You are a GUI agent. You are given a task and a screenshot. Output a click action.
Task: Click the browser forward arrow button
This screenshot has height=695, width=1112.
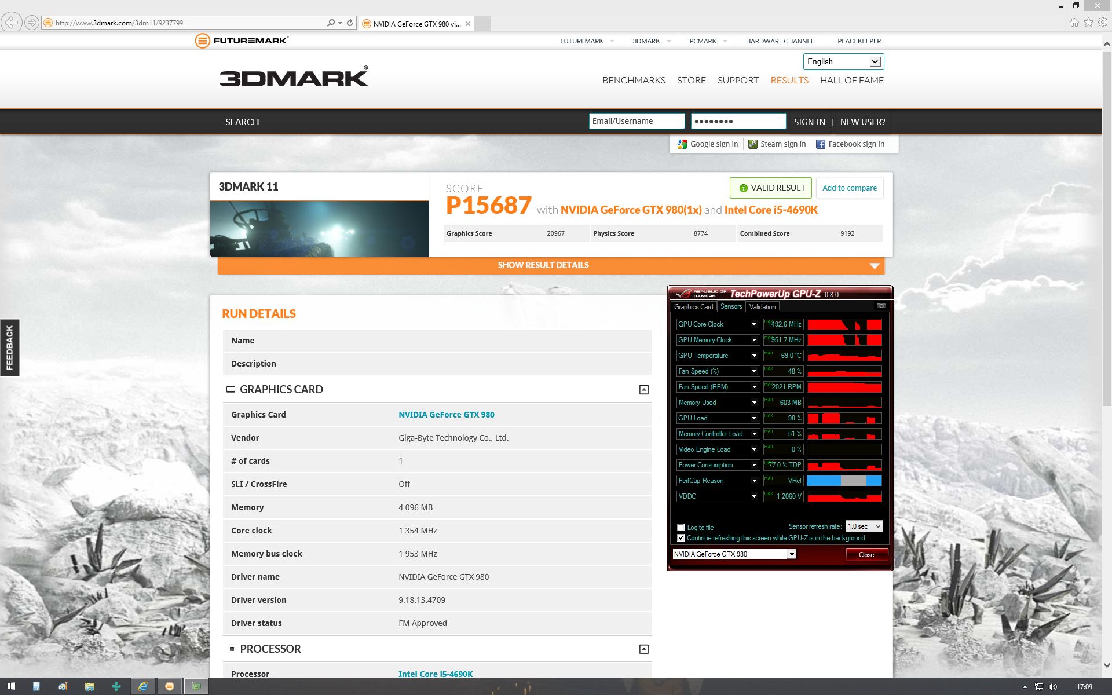click(x=32, y=23)
